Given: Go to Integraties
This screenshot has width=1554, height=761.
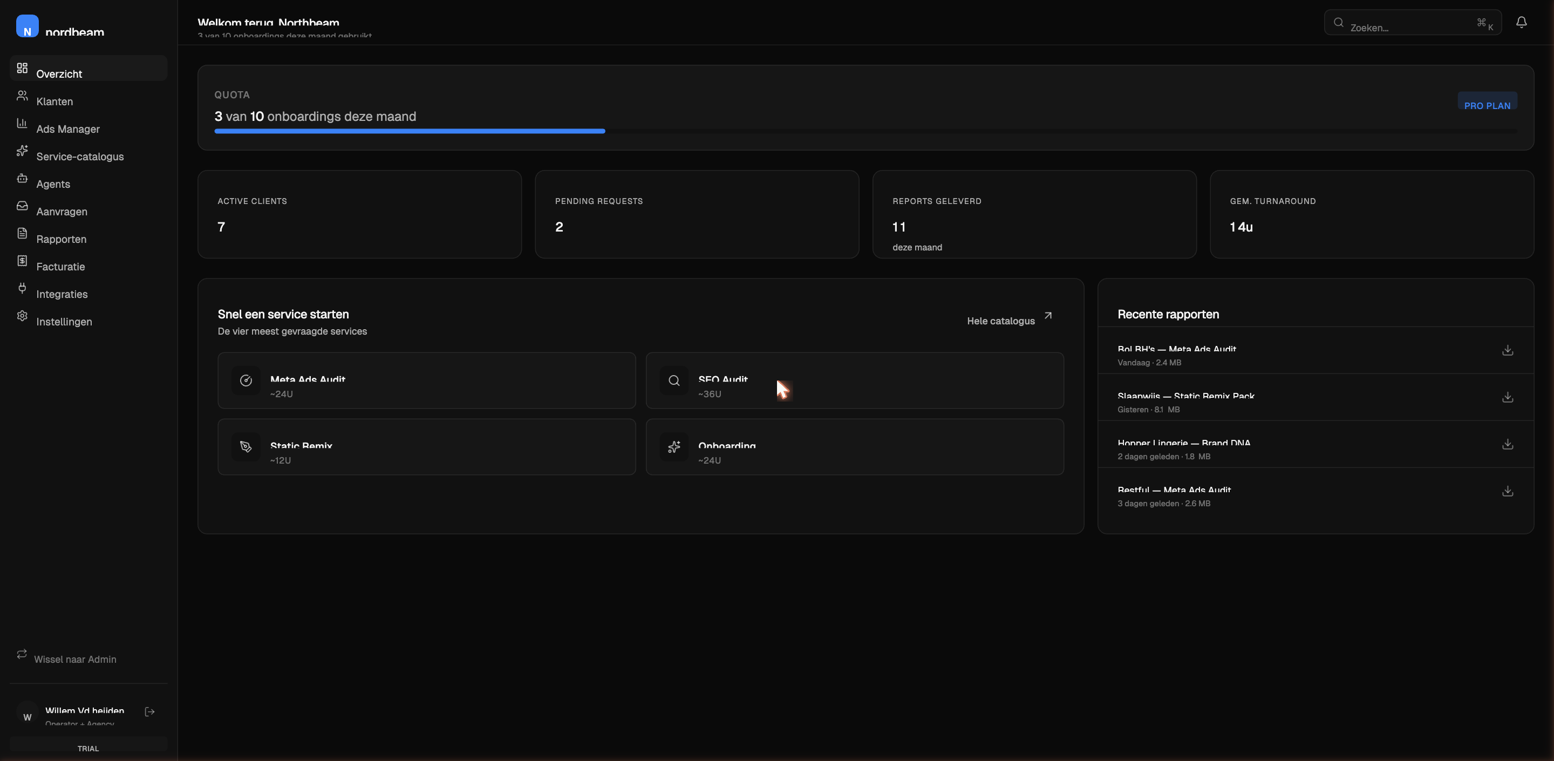Looking at the screenshot, I should [x=88, y=288].
